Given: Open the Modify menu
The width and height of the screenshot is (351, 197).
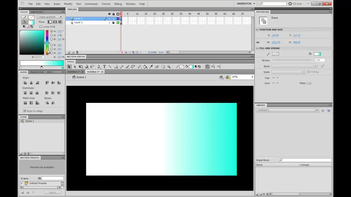Looking at the screenshot, I should coord(68,4).
